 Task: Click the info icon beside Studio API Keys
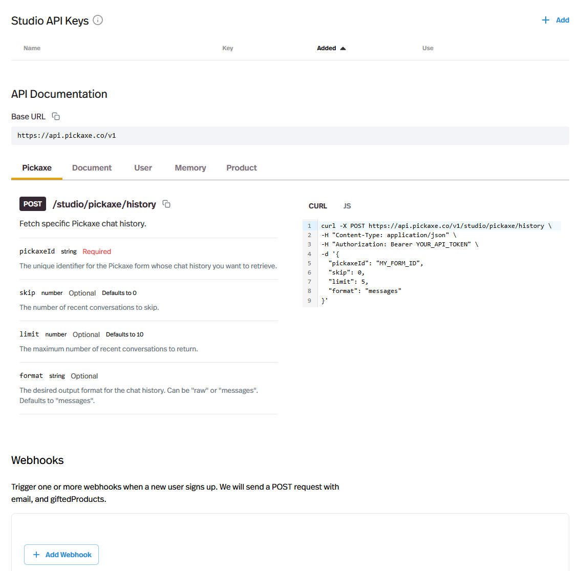point(98,20)
